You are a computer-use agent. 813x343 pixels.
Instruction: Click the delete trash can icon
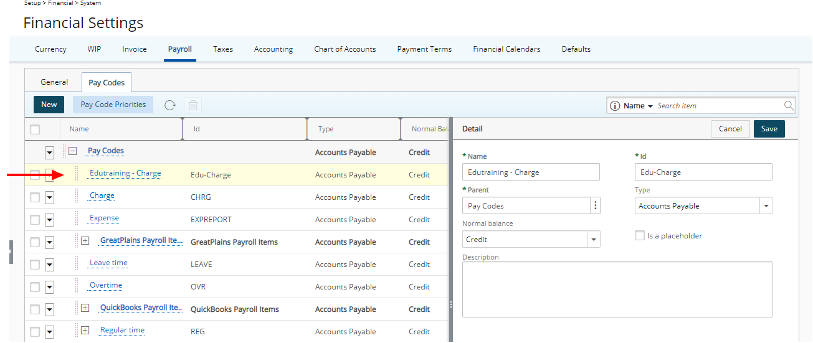[193, 105]
